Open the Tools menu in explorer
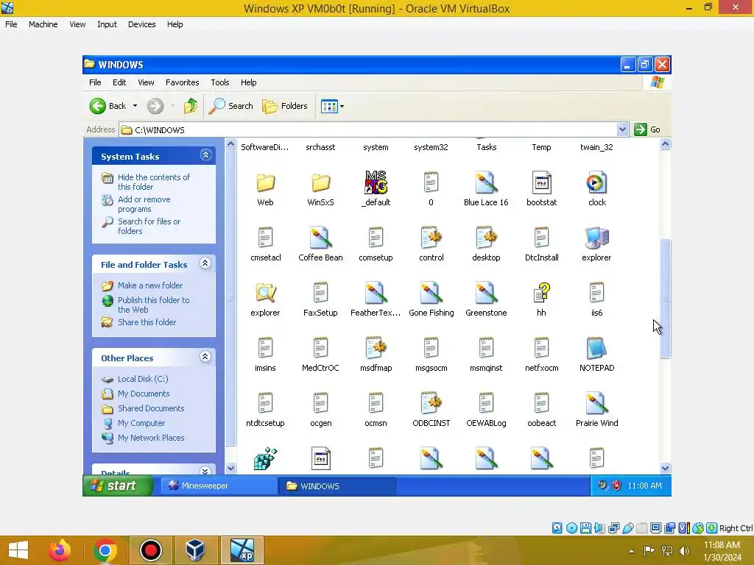 [219, 82]
